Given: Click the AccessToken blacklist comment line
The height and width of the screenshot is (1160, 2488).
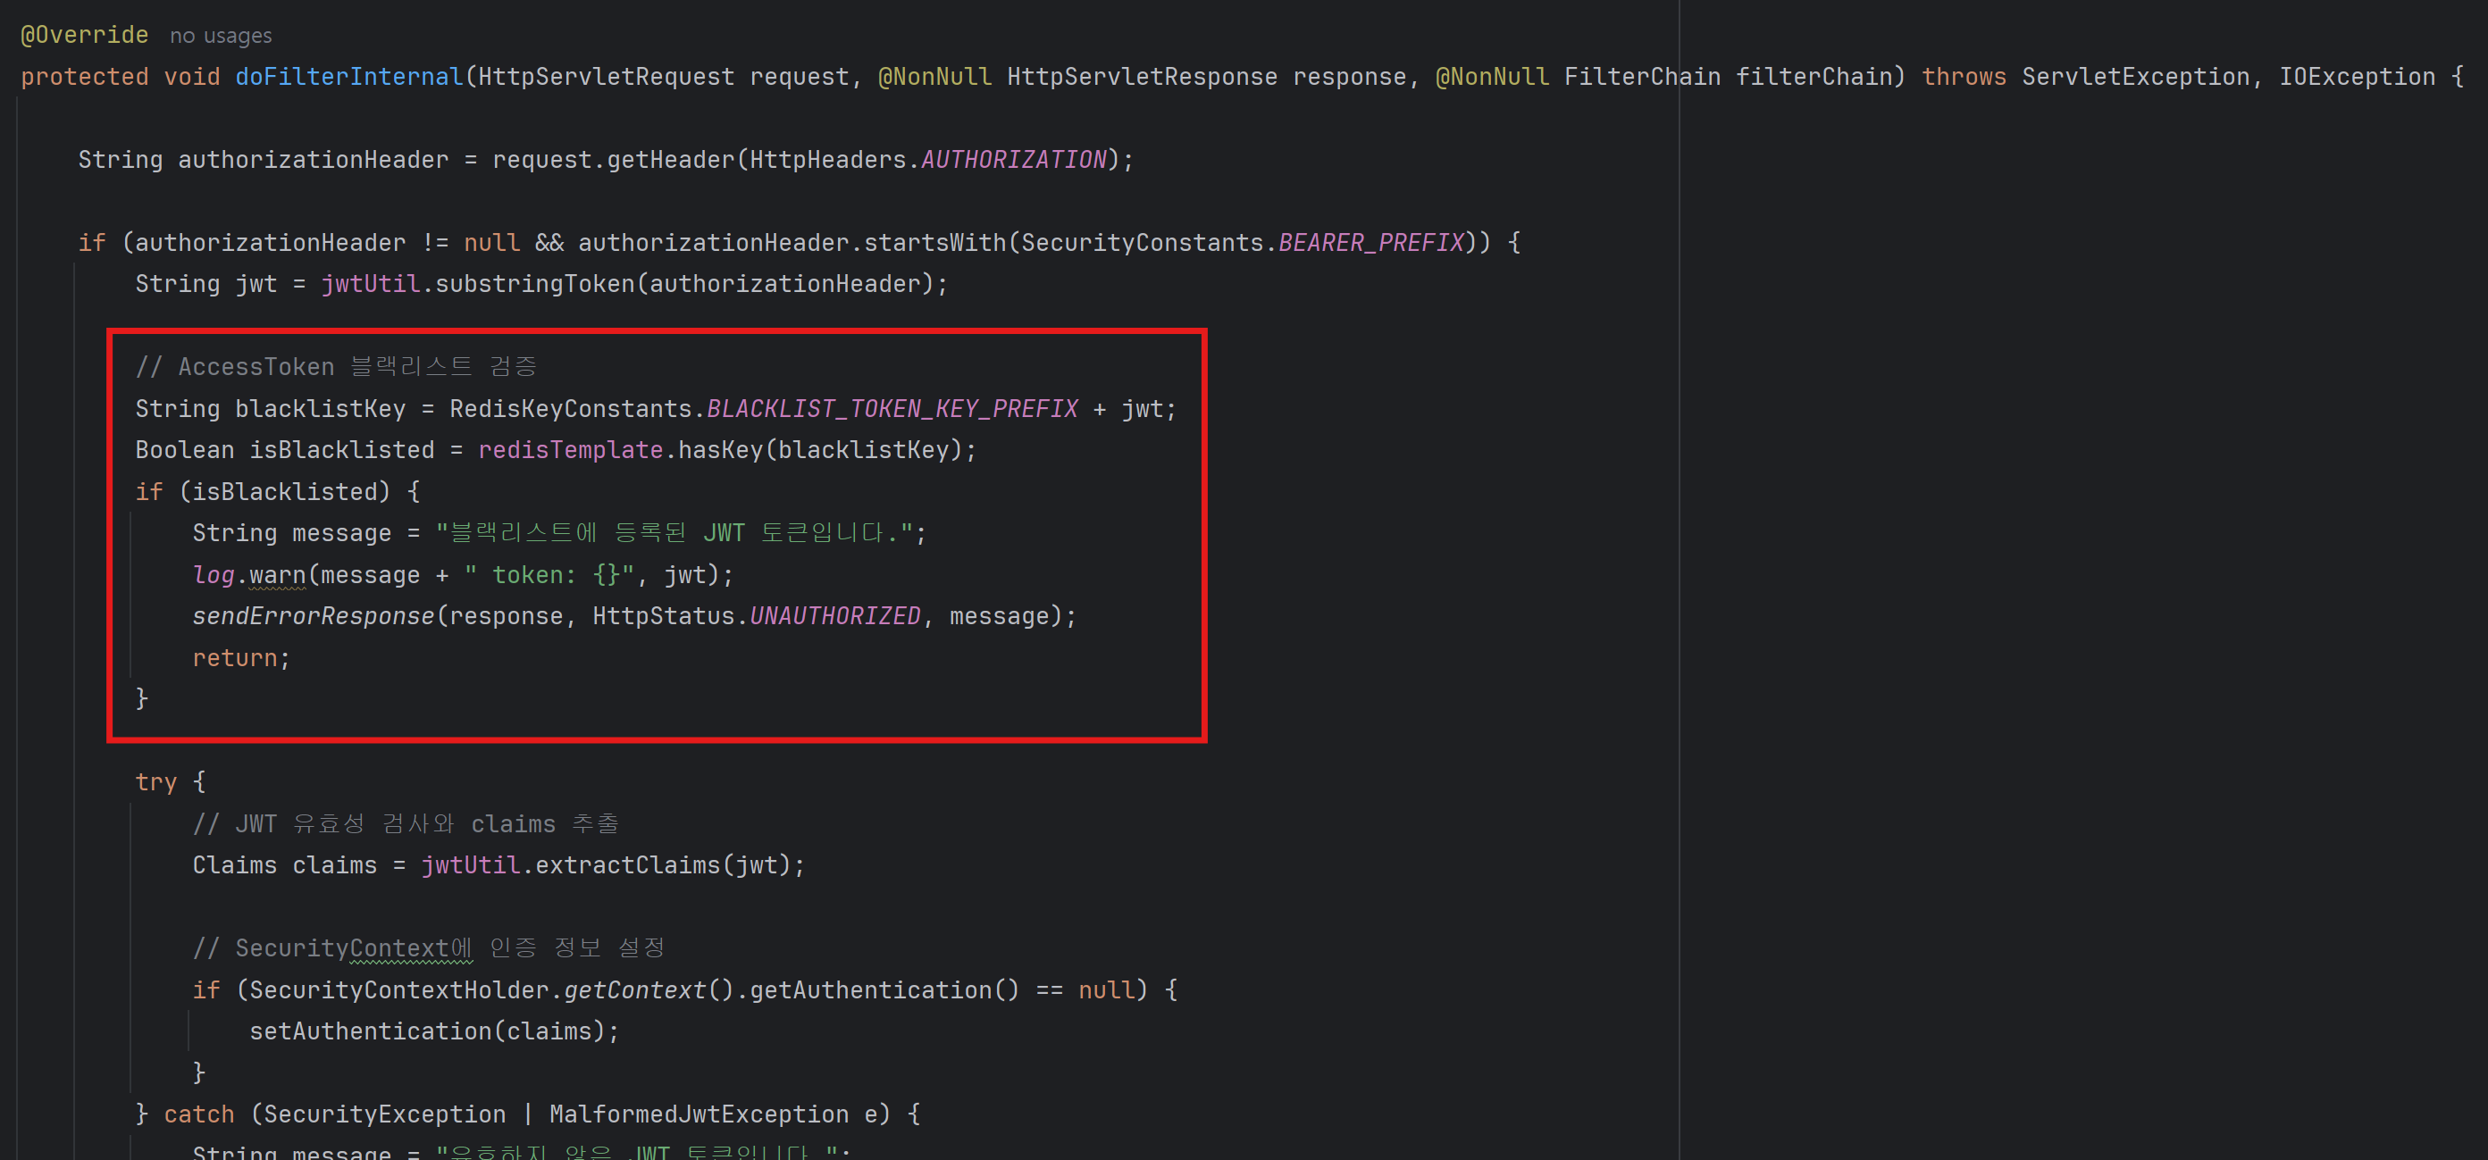Looking at the screenshot, I should (x=335, y=367).
